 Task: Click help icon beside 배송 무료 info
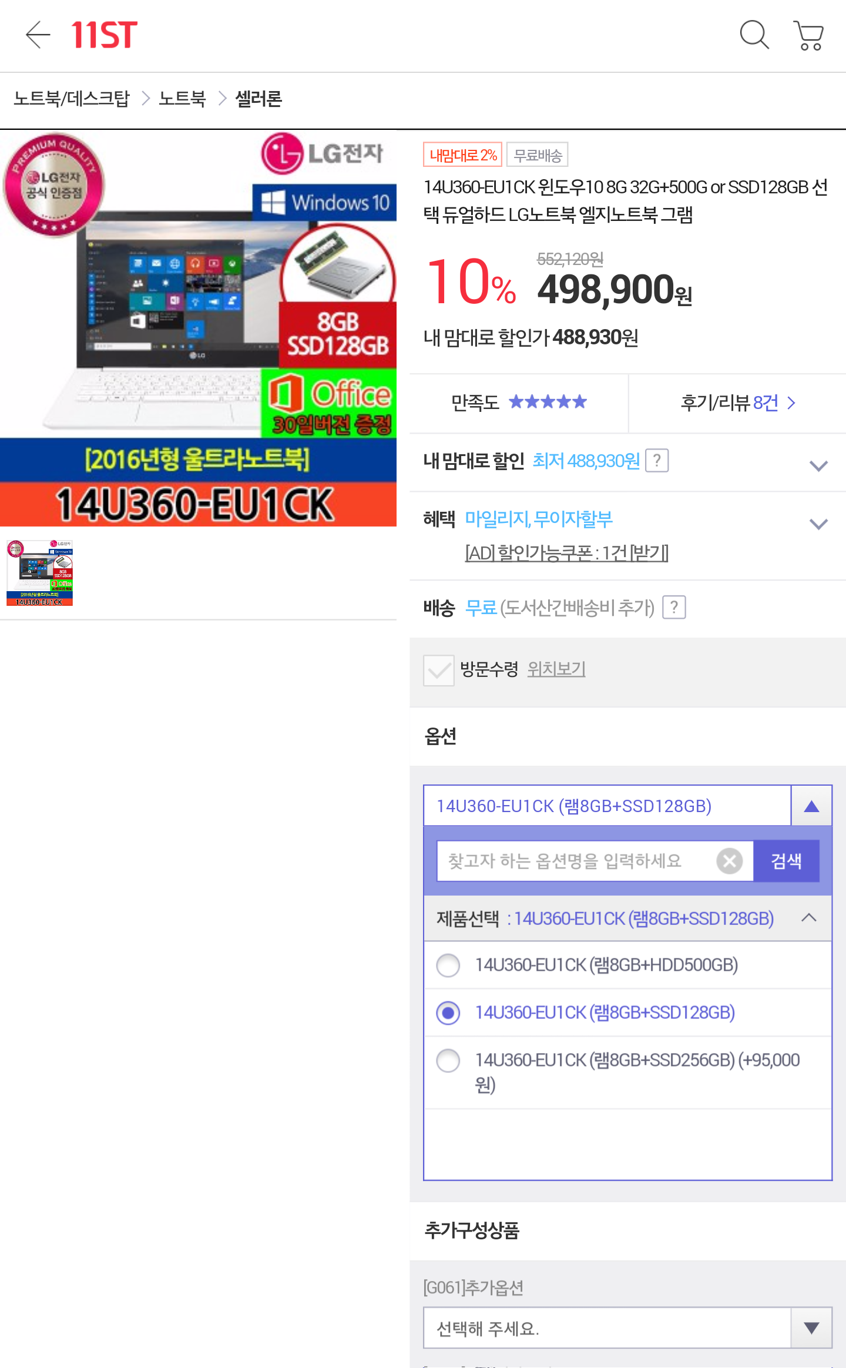pos(674,608)
